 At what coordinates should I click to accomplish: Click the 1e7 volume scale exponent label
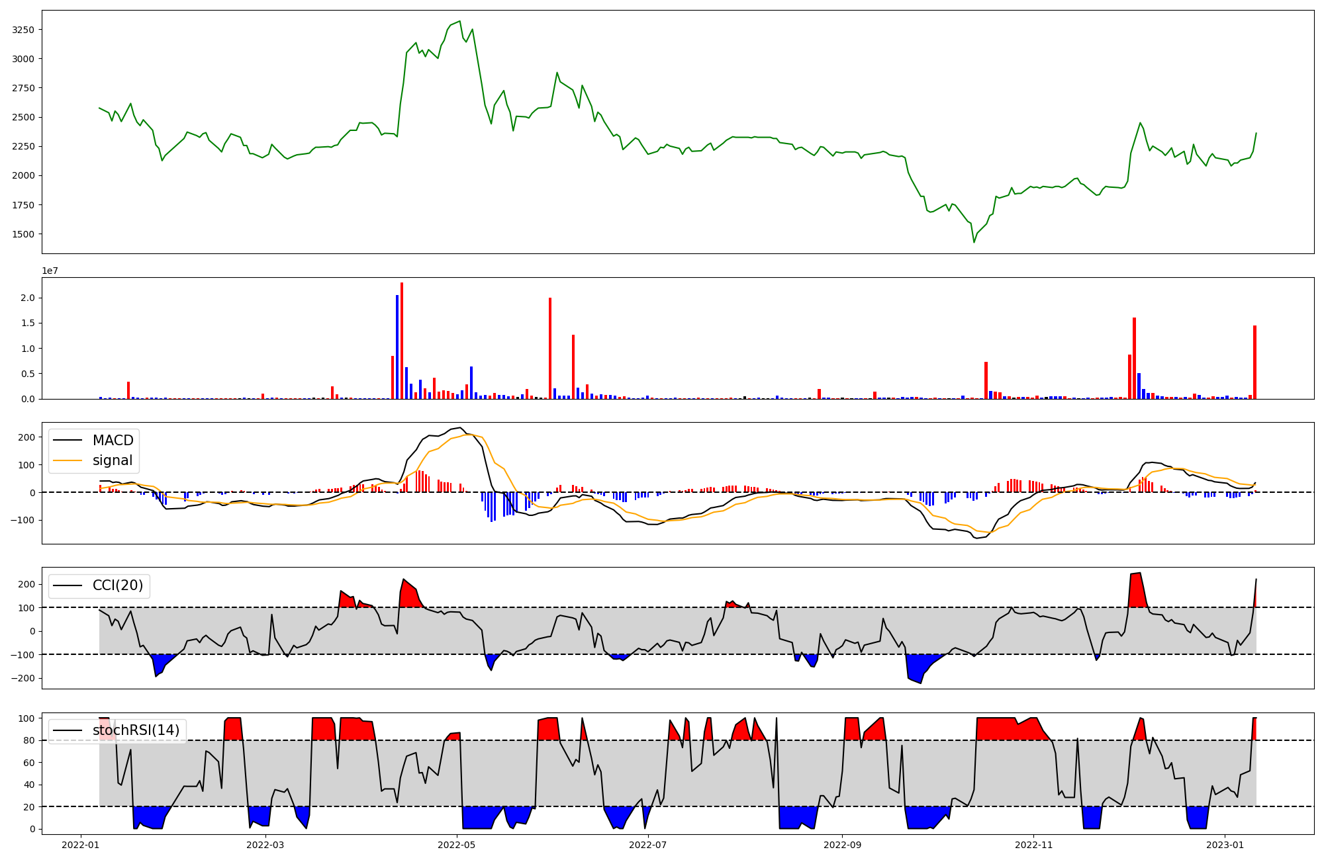pos(50,271)
